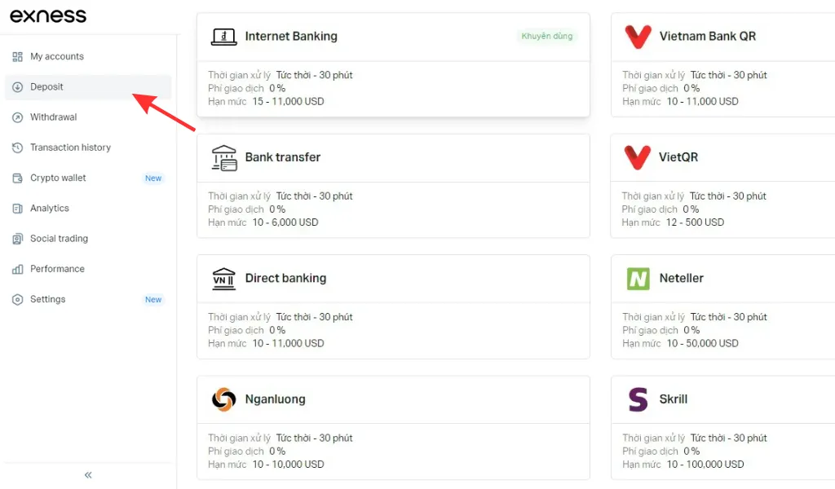835x489 pixels.
Task: Click the Crypto wallet icon
Action: point(18,178)
